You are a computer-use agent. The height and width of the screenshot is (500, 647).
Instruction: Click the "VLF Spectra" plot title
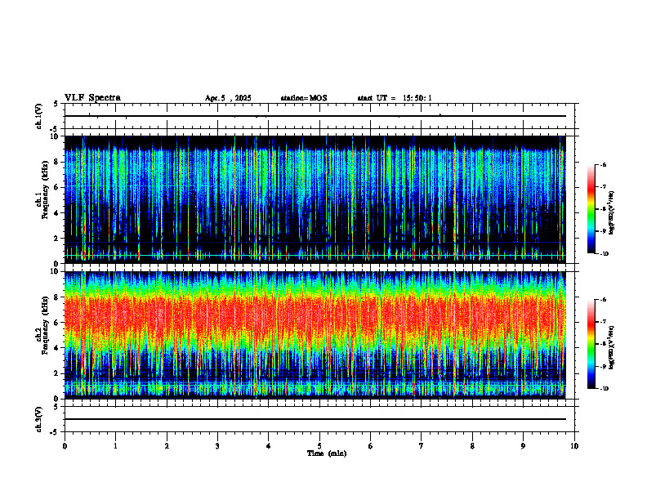click(x=92, y=98)
